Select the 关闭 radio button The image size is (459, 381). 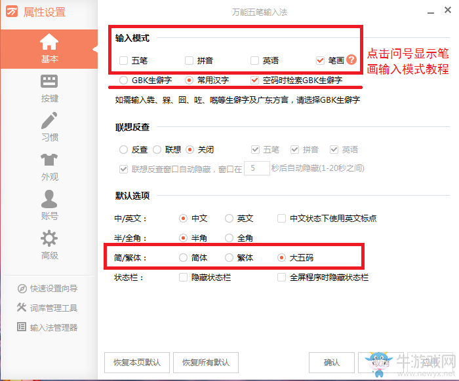pos(190,150)
